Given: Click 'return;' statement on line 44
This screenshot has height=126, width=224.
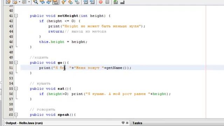Looking at the screenshot, I should point(56,31).
